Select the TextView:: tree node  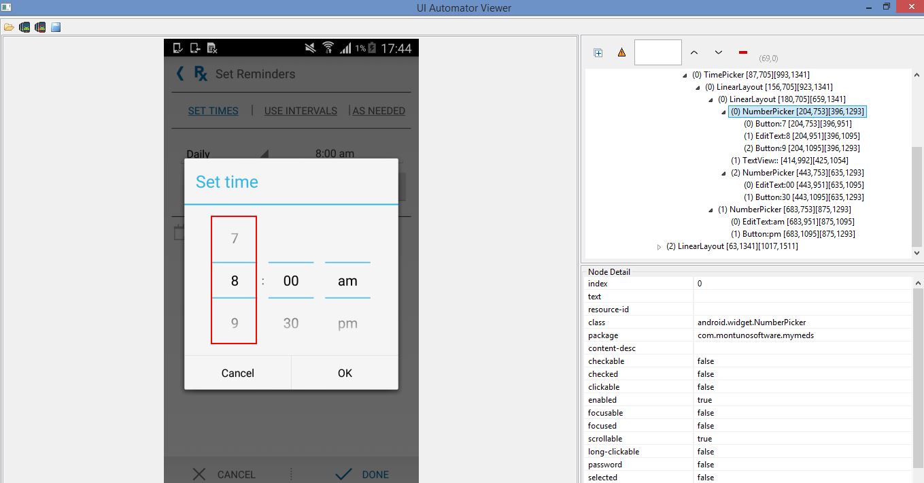[790, 161]
